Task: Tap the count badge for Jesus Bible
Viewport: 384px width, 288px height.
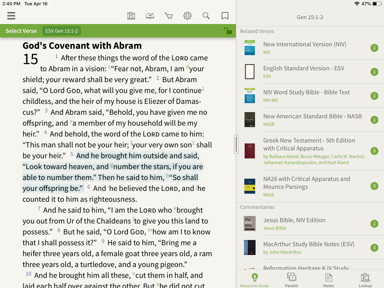Action: pos(374,223)
